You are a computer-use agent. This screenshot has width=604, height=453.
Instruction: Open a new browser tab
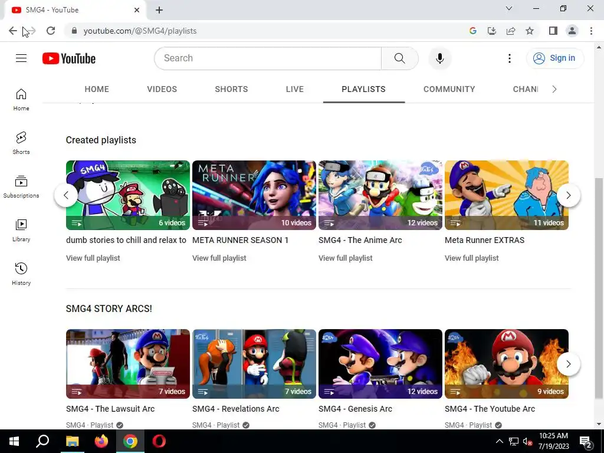click(x=159, y=10)
